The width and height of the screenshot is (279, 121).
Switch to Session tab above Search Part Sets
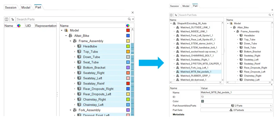(174, 6)
